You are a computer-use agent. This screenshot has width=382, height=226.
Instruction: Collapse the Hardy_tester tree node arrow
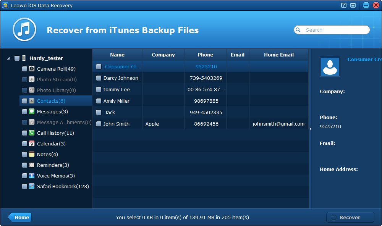[x=8, y=58]
